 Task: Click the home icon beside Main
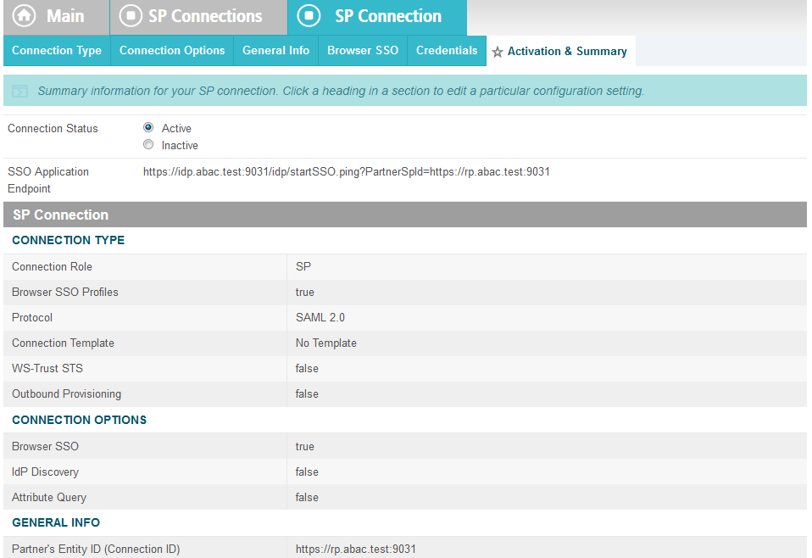(x=24, y=15)
